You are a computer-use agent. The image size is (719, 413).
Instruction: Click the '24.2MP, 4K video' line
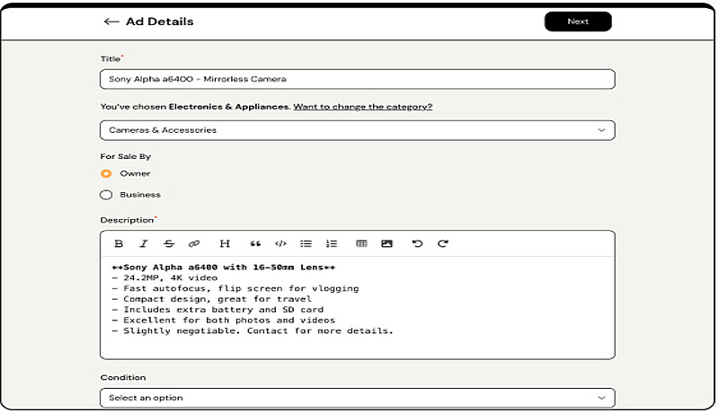point(164,278)
